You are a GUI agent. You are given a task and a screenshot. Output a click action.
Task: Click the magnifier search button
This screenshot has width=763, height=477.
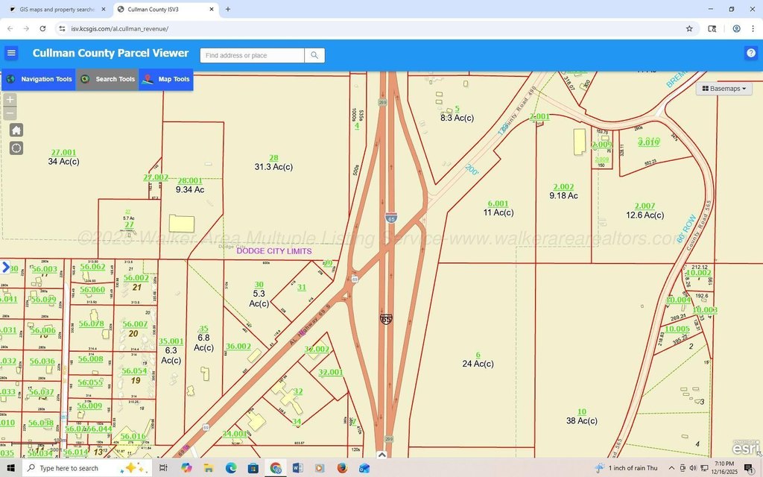(x=314, y=55)
